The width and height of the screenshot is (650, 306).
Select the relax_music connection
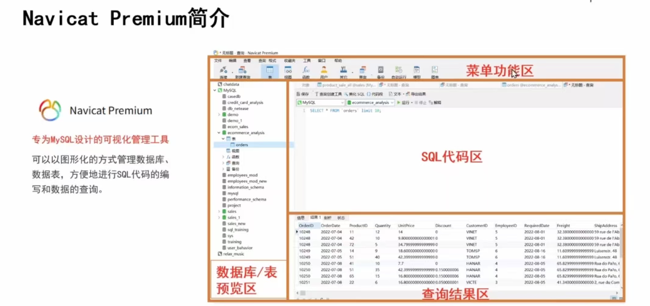[x=231, y=254]
